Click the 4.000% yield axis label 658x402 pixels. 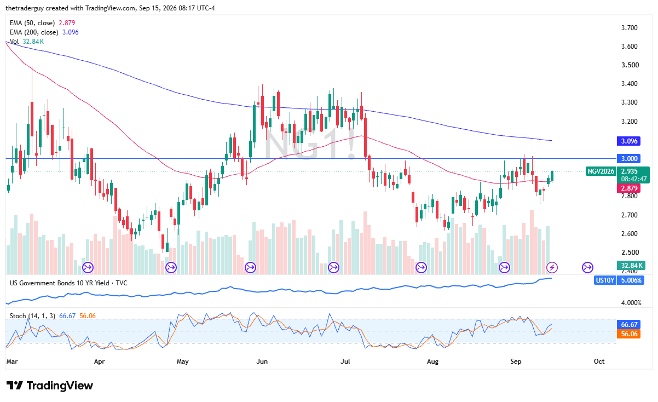click(x=631, y=302)
